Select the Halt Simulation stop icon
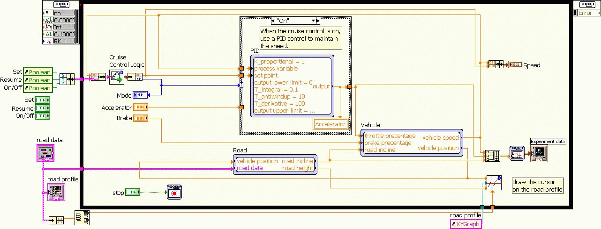 (x=174, y=193)
